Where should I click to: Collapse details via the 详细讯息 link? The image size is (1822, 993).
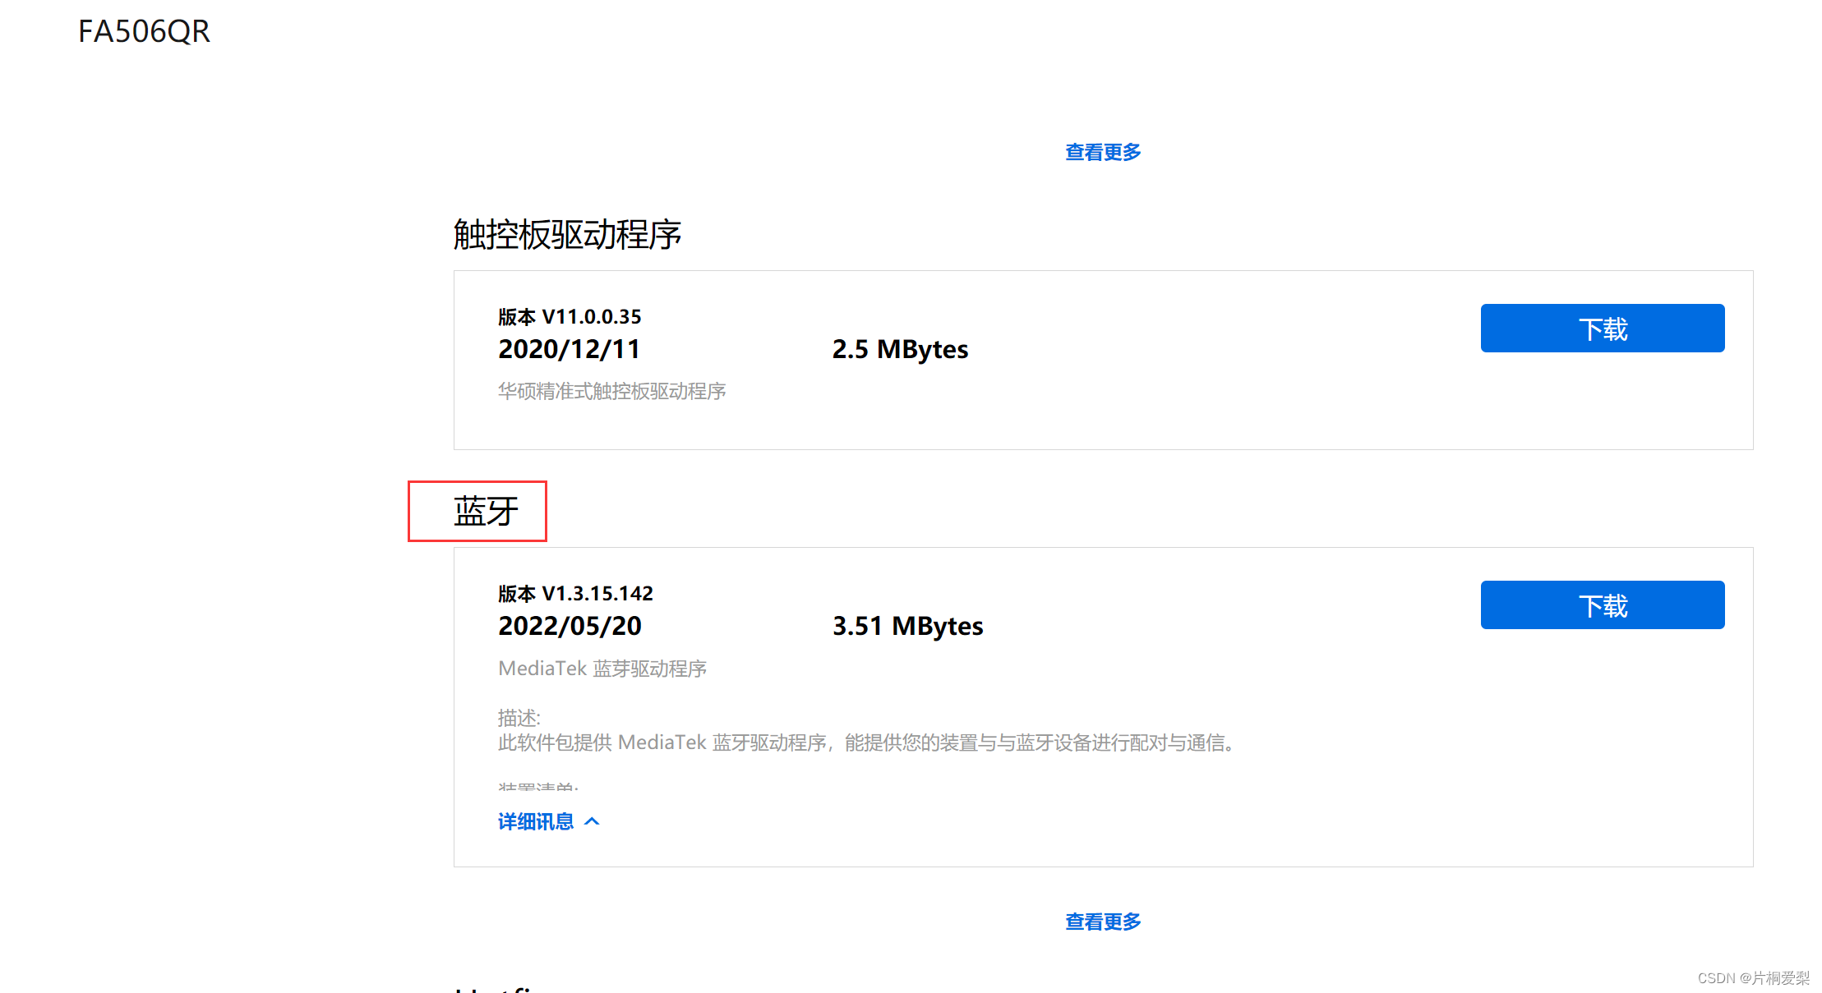point(536,822)
